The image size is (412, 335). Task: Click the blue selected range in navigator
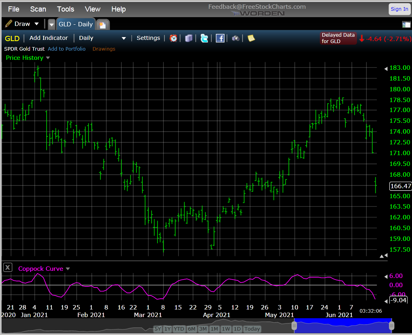coord(343,326)
